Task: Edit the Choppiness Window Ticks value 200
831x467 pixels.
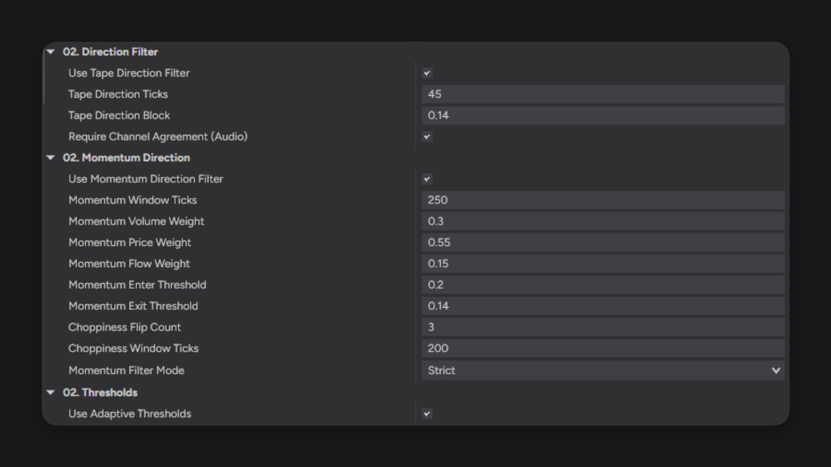Action: pyautogui.click(x=603, y=348)
